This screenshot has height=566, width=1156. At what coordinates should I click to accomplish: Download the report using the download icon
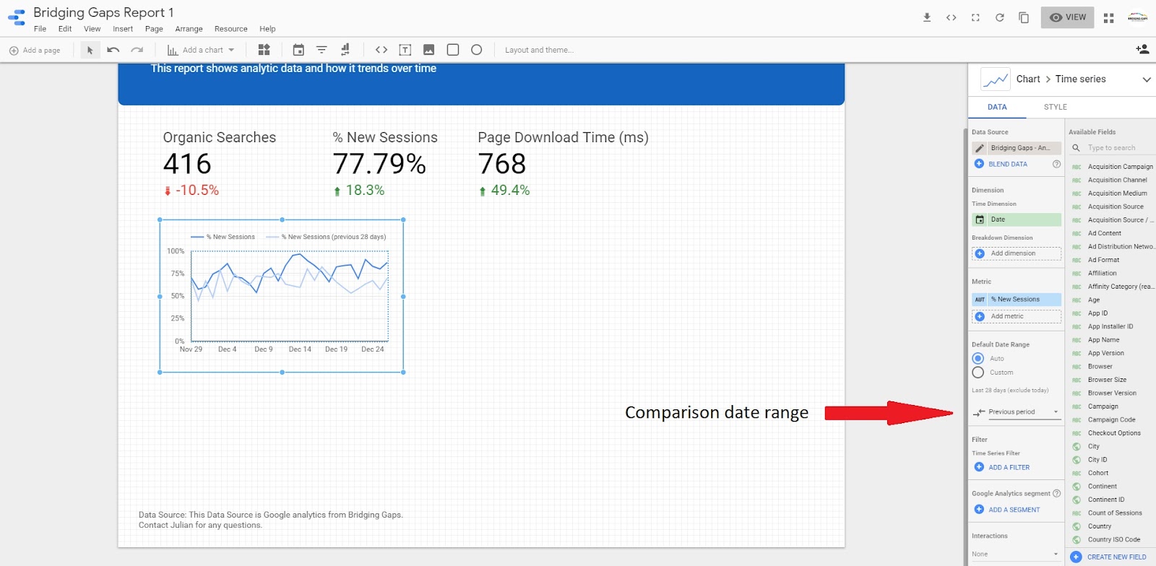pyautogui.click(x=927, y=17)
